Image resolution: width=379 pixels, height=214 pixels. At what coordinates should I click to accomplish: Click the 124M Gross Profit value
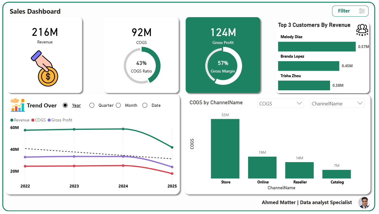click(x=223, y=32)
